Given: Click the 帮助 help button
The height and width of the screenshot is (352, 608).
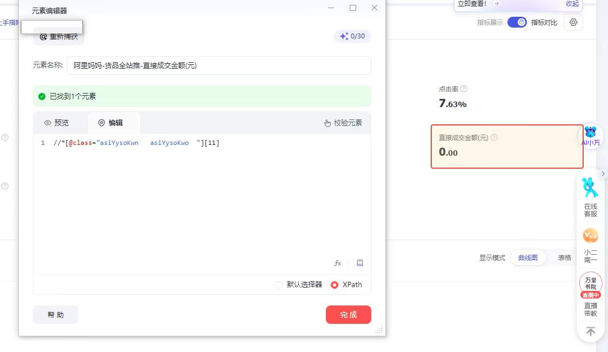Looking at the screenshot, I should coord(56,315).
